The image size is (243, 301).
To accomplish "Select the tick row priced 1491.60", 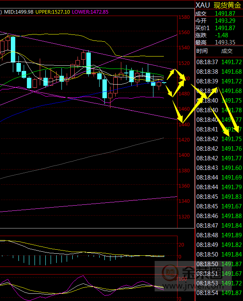I will [x=219, y=168].
